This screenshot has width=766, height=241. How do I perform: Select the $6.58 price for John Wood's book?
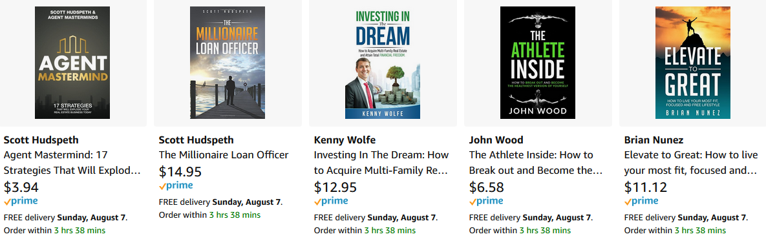(x=487, y=187)
